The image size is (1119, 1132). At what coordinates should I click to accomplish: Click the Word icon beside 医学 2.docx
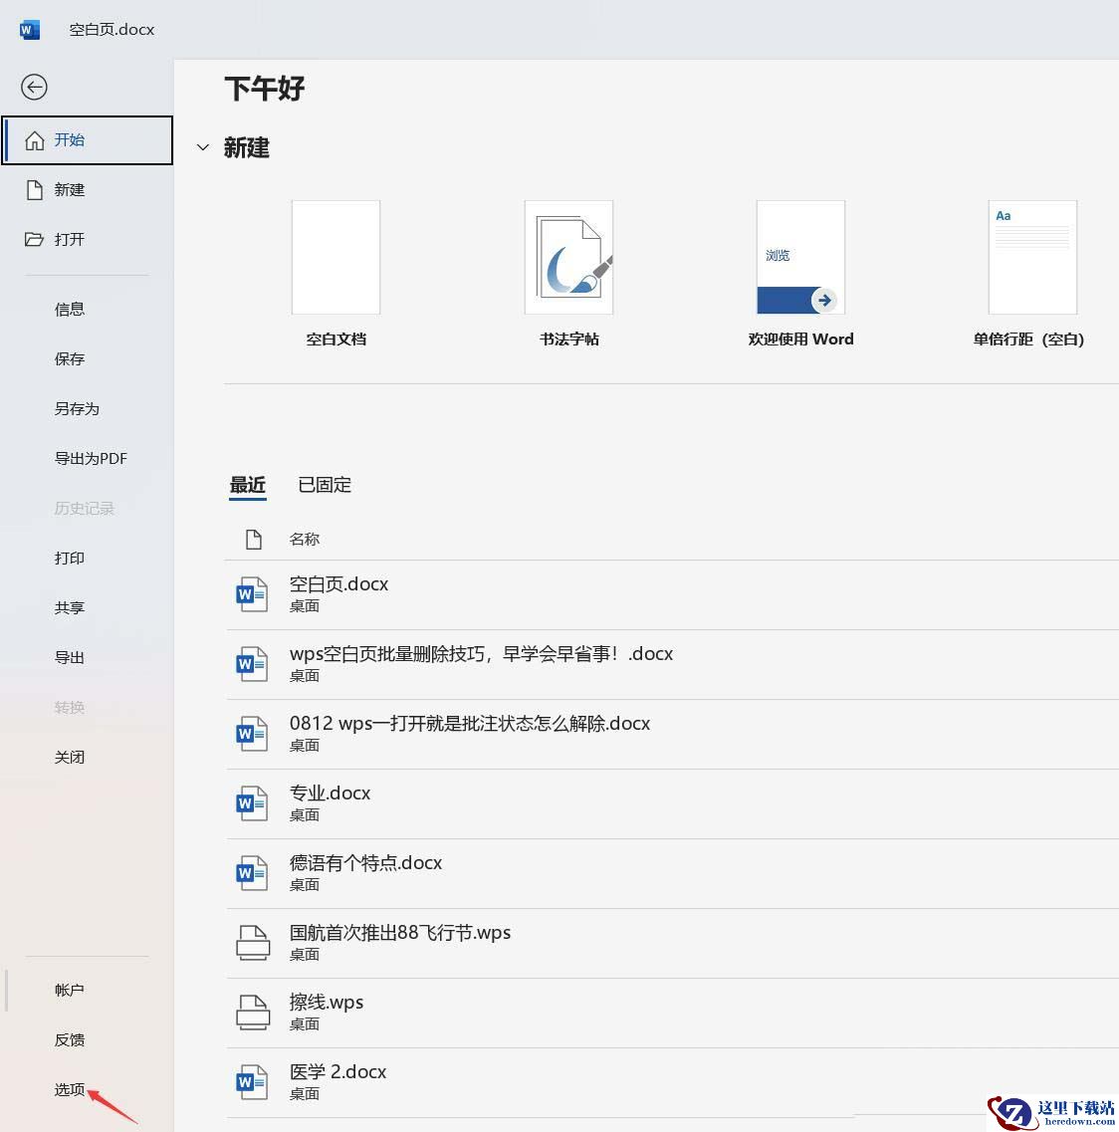[x=252, y=1082]
